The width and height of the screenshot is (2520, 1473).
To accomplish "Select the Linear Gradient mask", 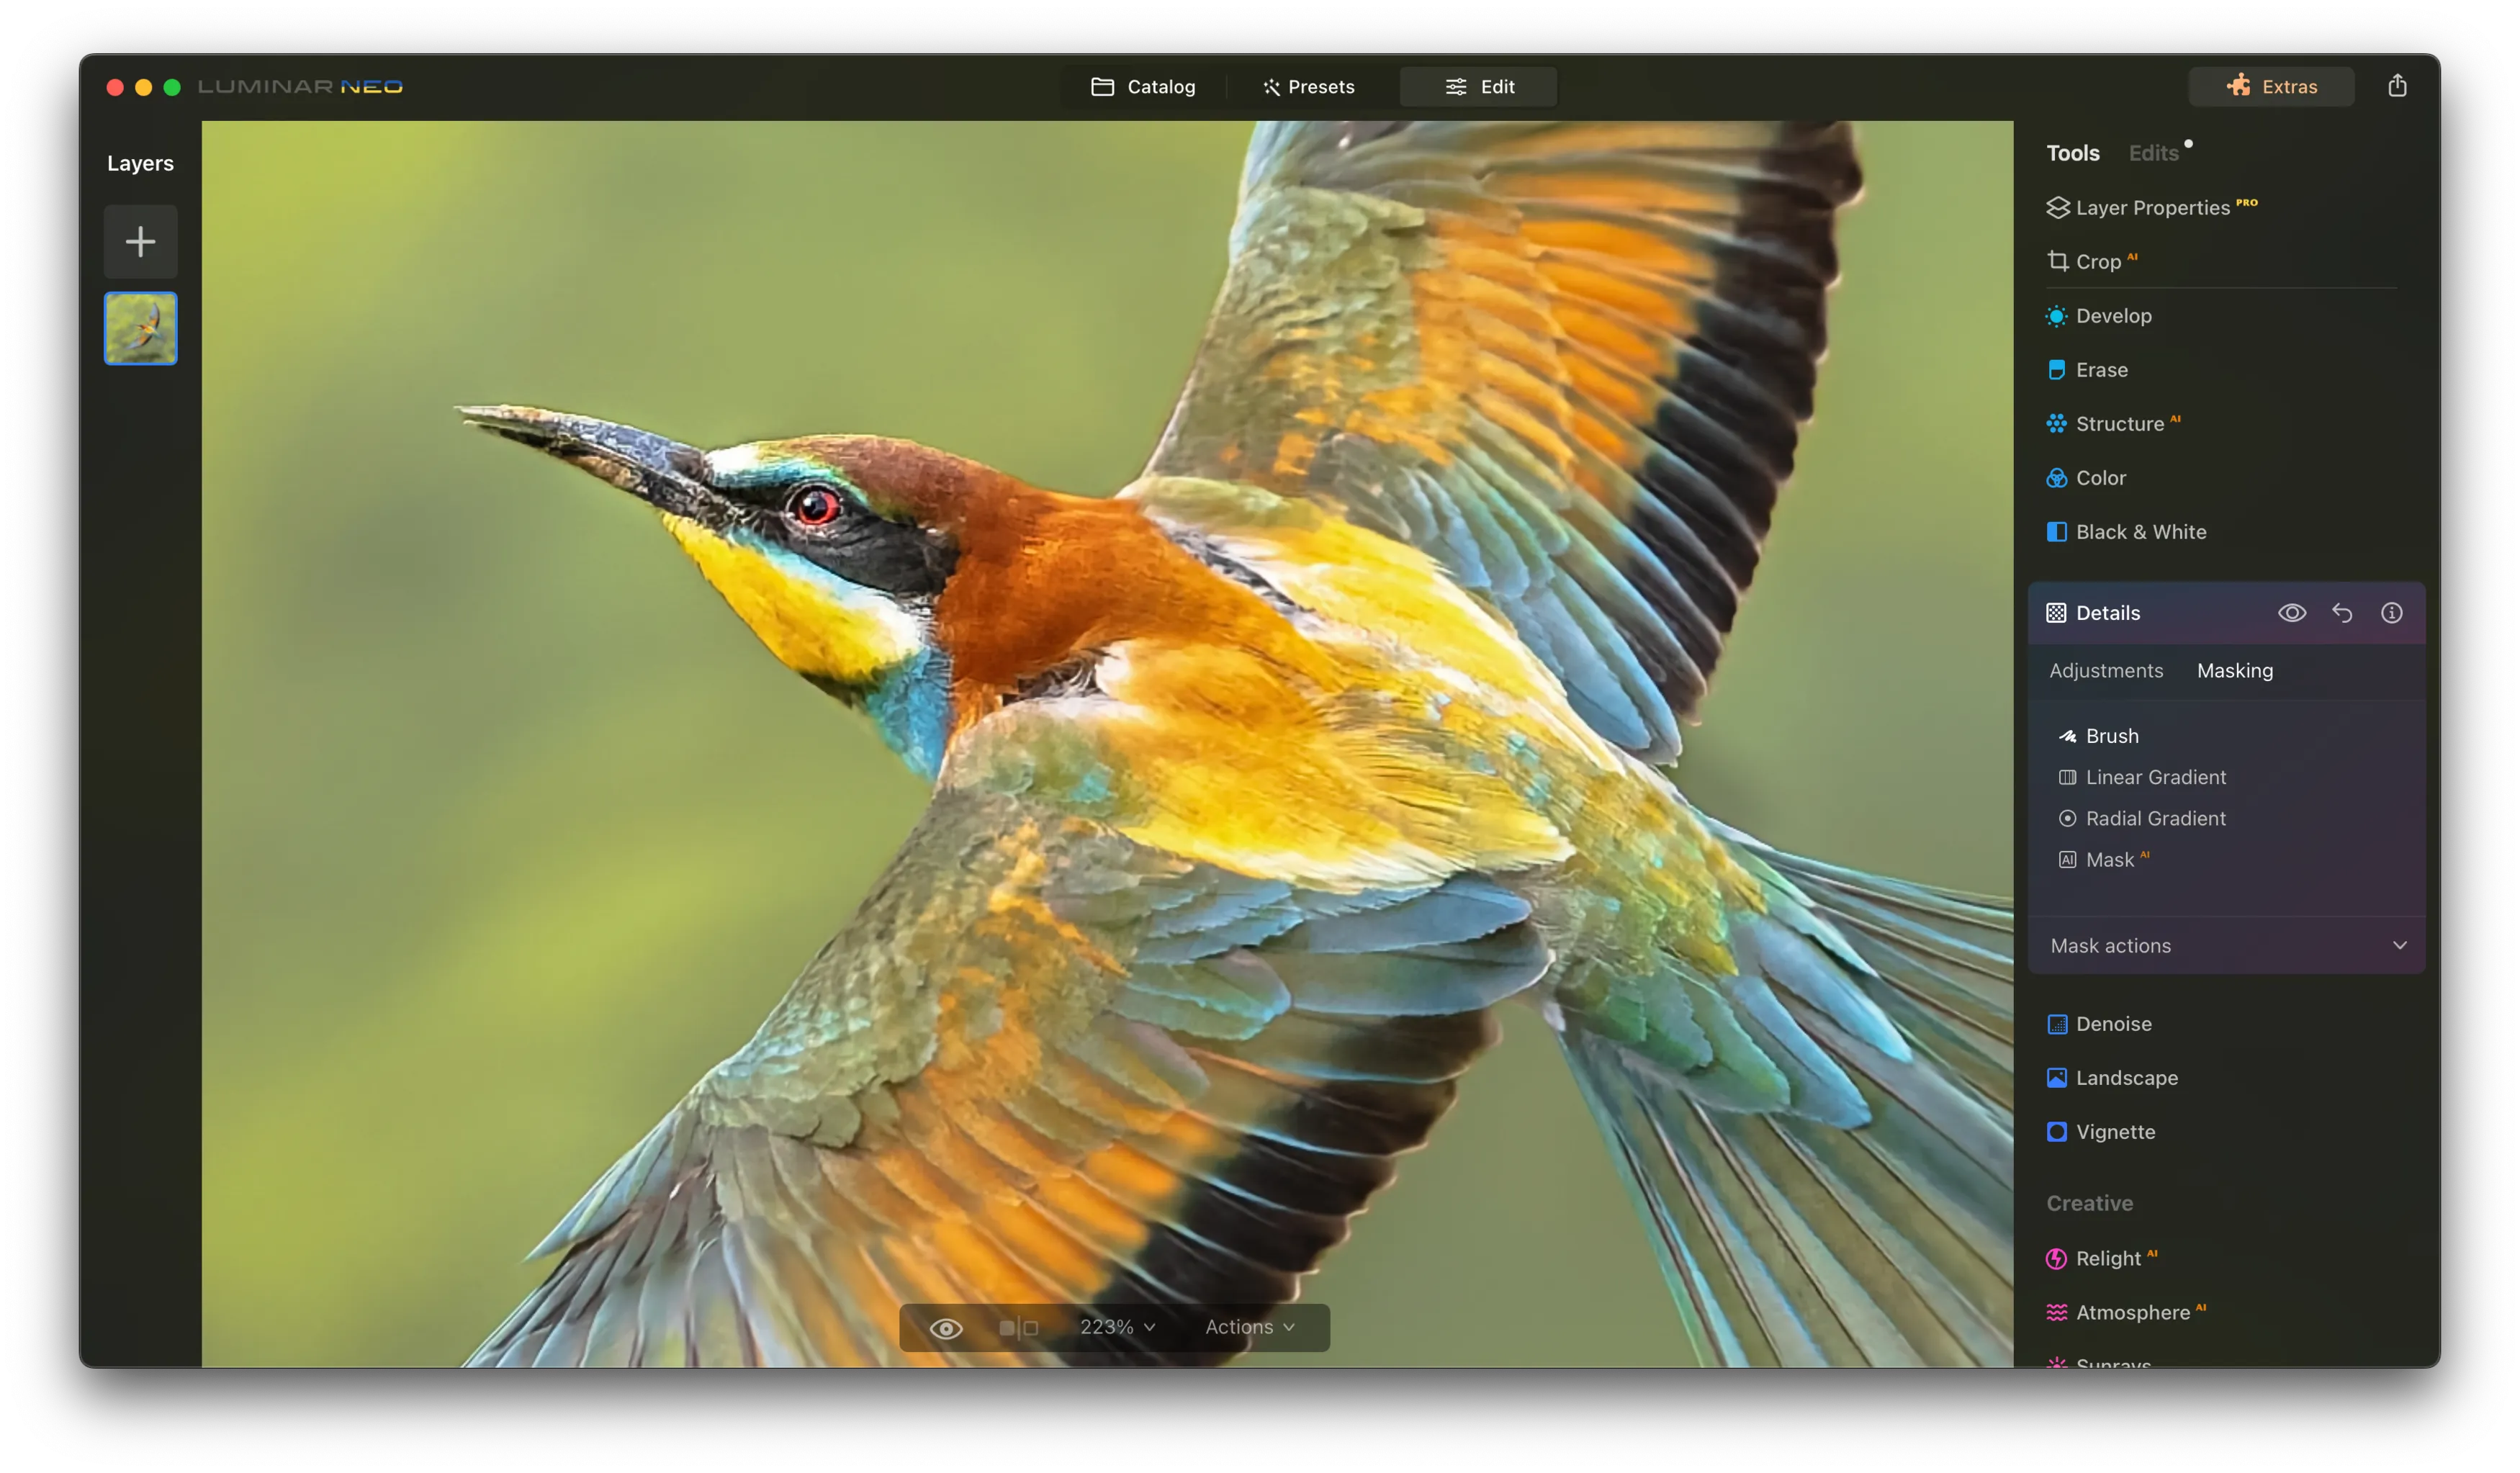I will click(2154, 777).
